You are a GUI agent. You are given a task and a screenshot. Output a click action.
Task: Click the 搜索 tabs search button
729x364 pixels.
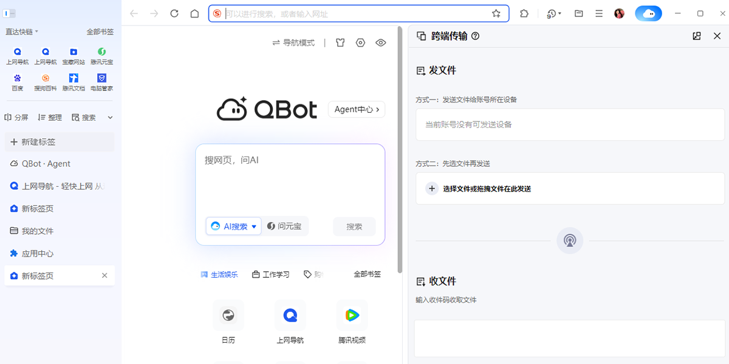84,117
